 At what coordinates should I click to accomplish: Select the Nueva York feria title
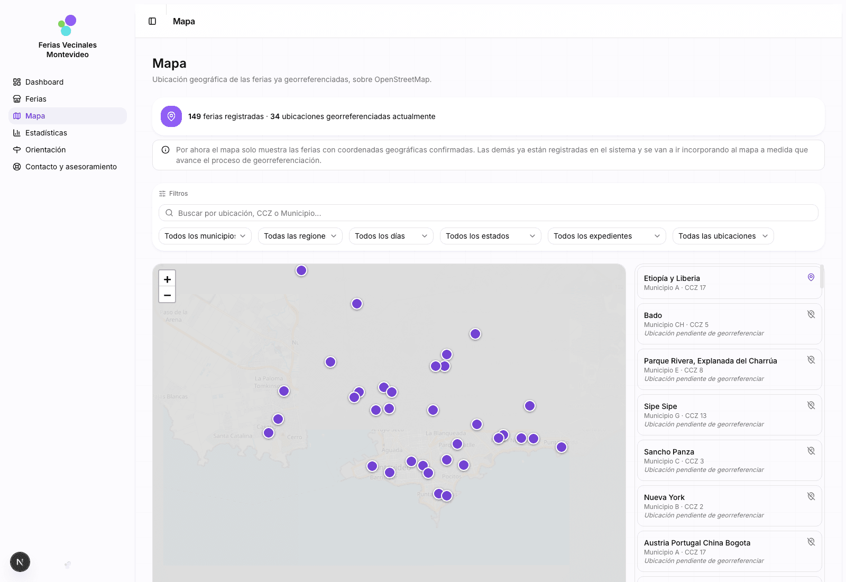(664, 497)
